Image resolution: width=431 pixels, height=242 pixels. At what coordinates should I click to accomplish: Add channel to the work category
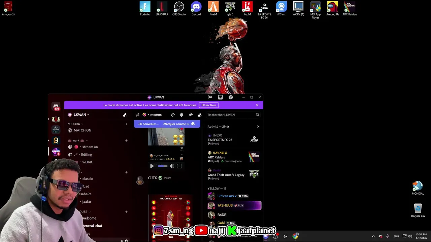click(126, 140)
